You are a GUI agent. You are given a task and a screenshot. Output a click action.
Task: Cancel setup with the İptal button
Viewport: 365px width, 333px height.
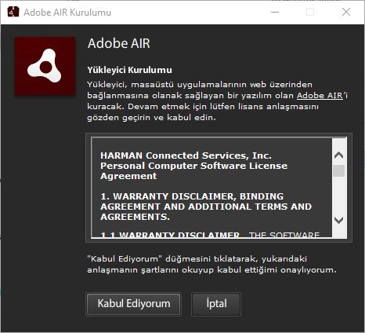pos(216,304)
